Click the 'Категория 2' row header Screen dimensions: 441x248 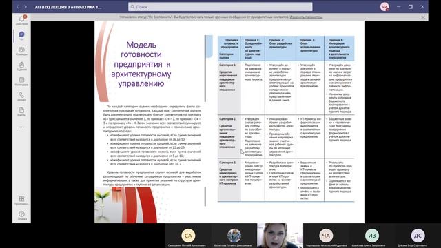tap(229, 136)
